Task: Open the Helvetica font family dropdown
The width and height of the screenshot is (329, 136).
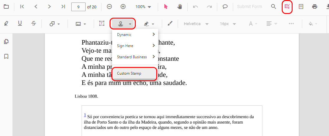Action: (x=196, y=24)
